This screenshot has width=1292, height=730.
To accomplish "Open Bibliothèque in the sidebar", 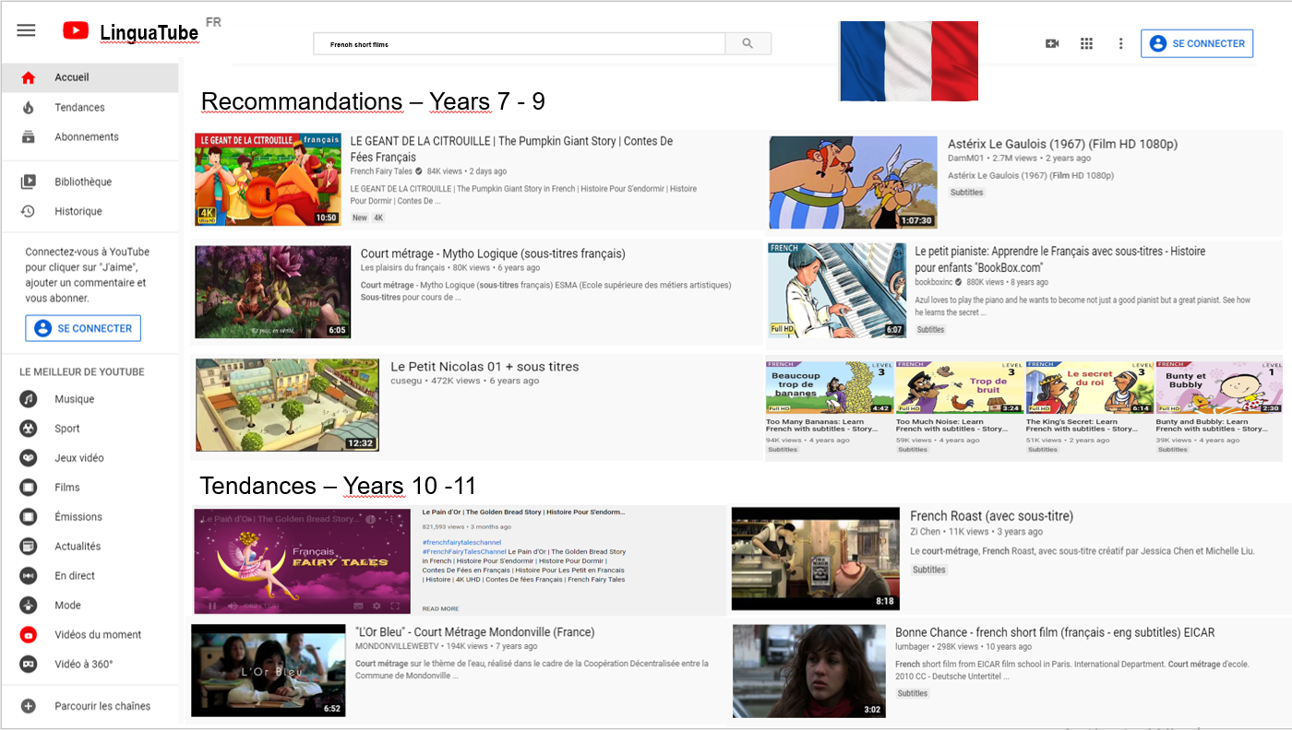I will point(82,182).
